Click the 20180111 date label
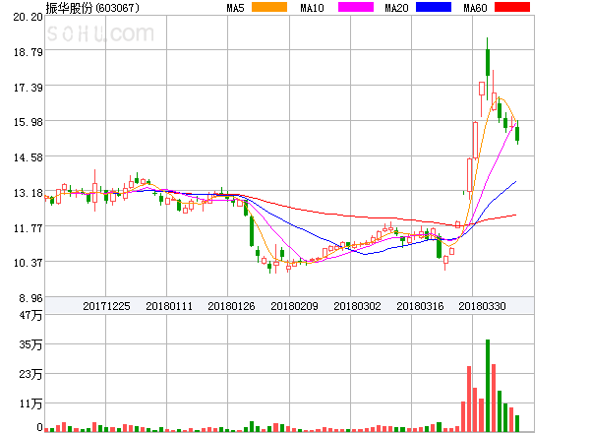 [169, 306]
